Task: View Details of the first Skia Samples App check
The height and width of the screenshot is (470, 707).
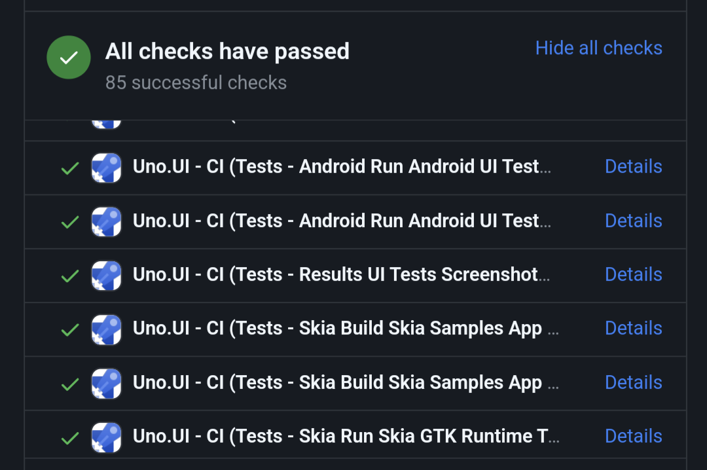Action: [x=633, y=328]
